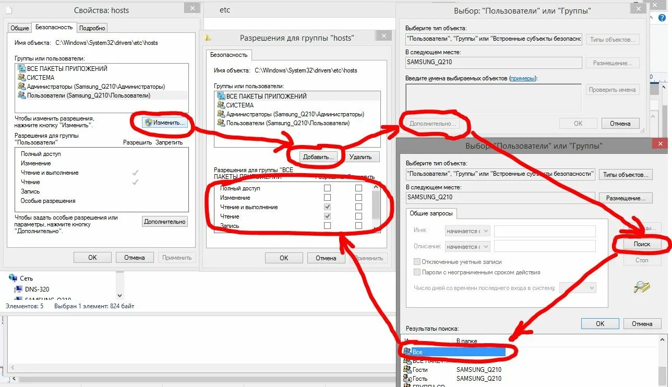Toggle allow checkbox for Чтение и выполнение

point(327,207)
